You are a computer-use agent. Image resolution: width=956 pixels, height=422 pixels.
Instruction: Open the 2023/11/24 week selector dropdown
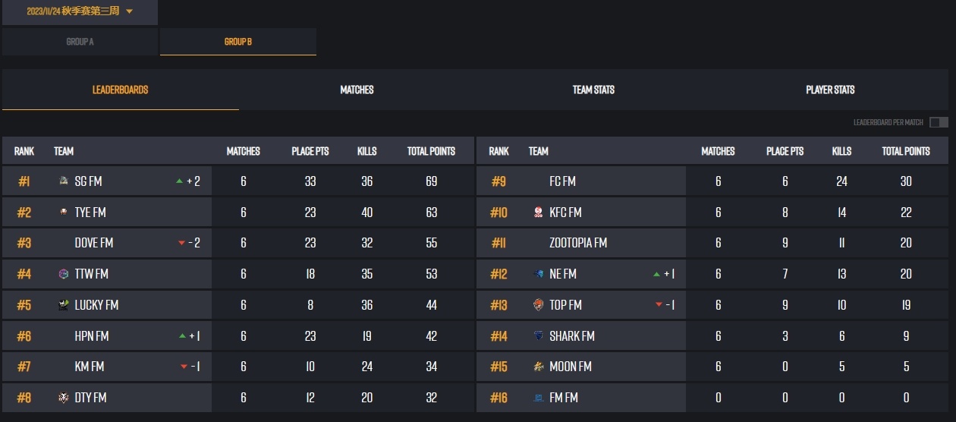point(80,12)
